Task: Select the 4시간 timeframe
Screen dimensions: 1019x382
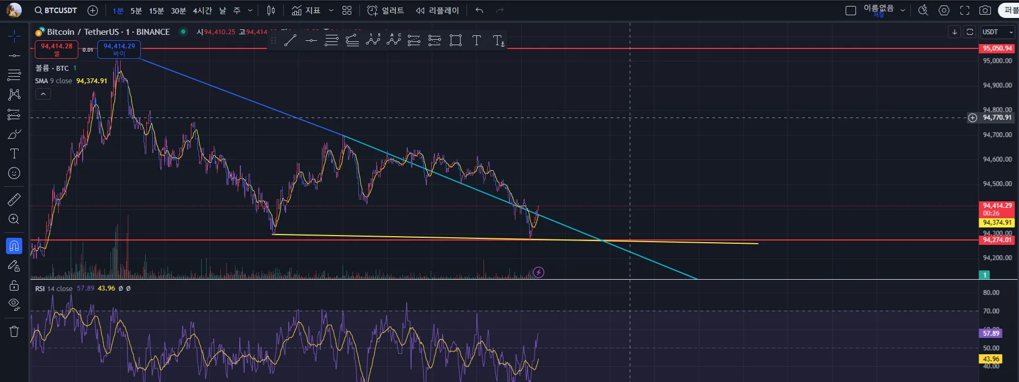Action: [202, 10]
